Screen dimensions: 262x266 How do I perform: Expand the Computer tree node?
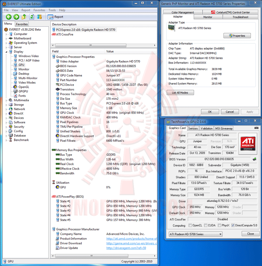pos(7,34)
